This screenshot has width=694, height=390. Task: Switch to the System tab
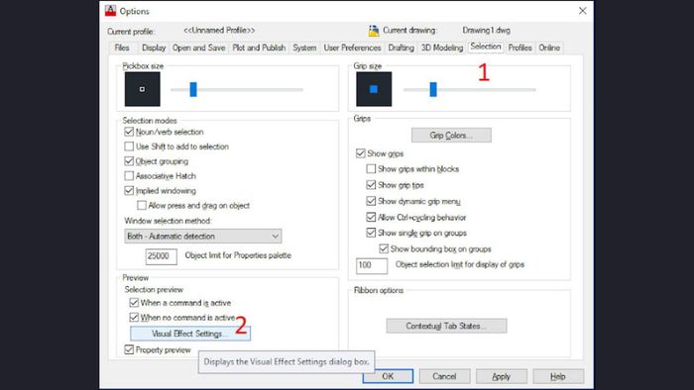coord(304,48)
